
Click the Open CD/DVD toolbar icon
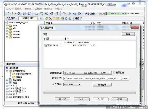pos(19,14)
